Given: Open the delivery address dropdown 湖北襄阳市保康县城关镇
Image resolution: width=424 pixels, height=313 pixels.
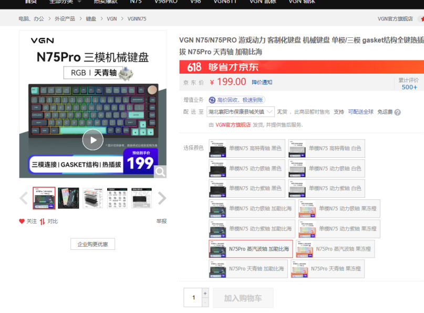Looking at the screenshot, I should [241, 112].
